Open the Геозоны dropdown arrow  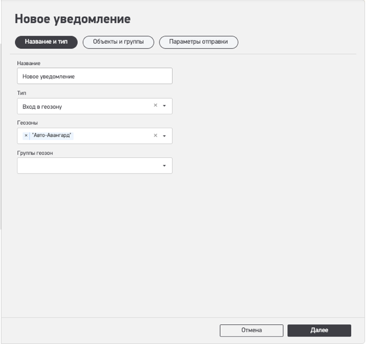coord(164,136)
